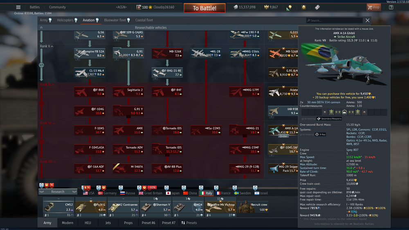
Task: Open the Presets manager
Action: click(x=189, y=223)
